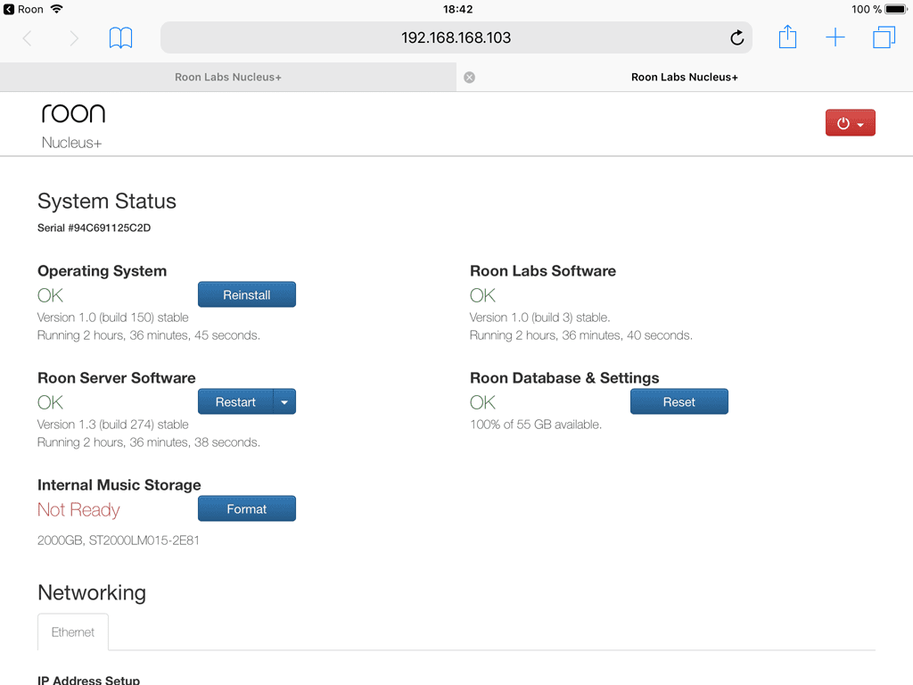913x685 pixels.
Task: Select the Ethernet networking tab
Action: [73, 632]
